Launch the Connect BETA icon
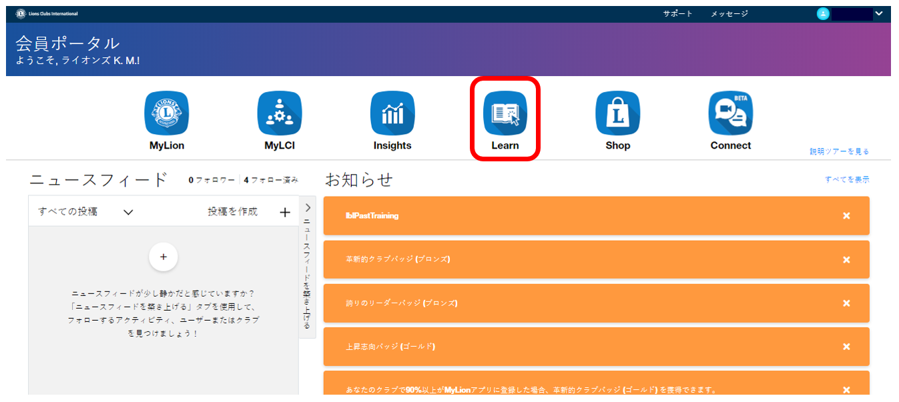Screen dimensions: 899x402 (730, 113)
